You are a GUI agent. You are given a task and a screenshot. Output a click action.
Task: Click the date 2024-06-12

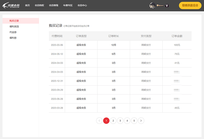click(57, 54)
